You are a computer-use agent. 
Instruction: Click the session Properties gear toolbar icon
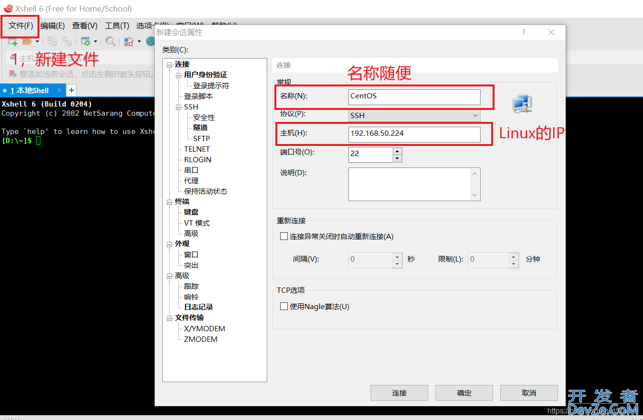pos(86,42)
